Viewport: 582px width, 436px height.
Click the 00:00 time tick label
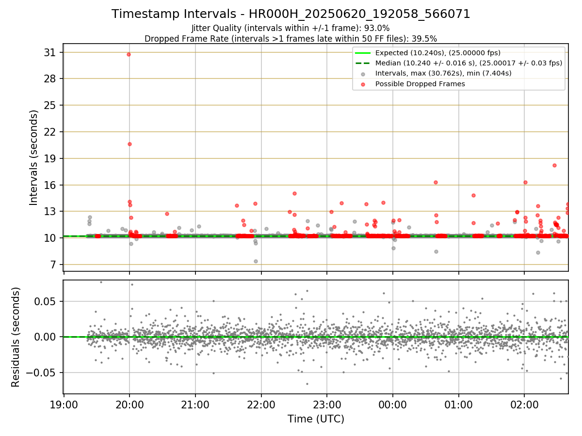pyautogui.click(x=393, y=404)
